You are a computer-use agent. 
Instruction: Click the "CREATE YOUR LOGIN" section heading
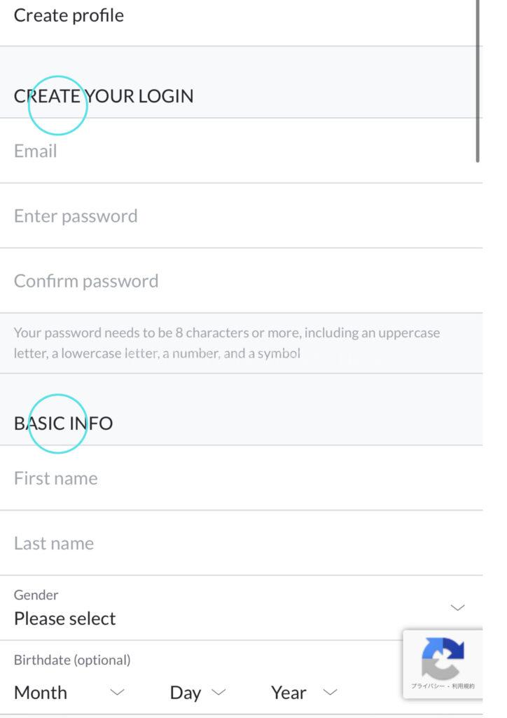[104, 96]
